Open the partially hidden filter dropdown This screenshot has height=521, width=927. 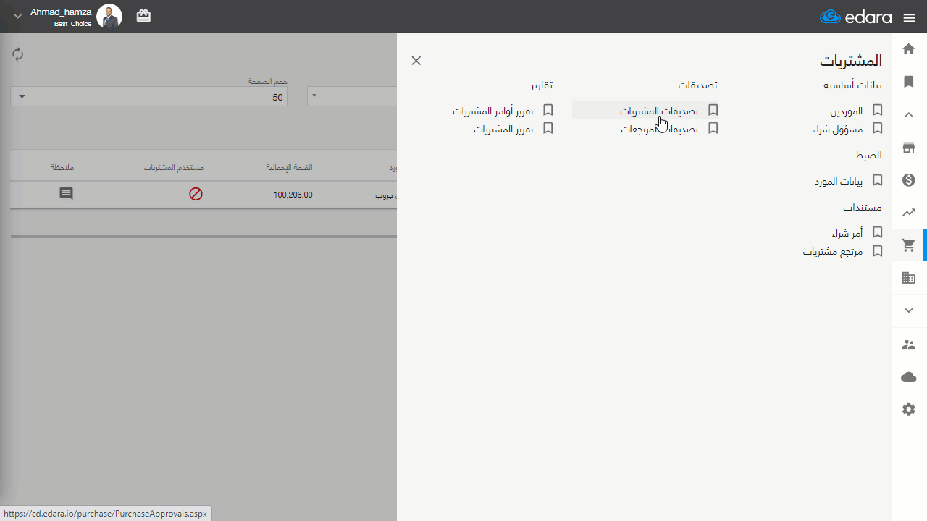tap(352, 97)
